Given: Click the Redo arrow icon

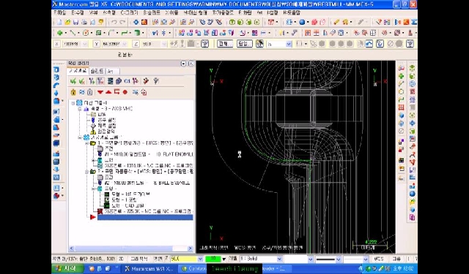Looking at the screenshot, I should pos(122,23).
